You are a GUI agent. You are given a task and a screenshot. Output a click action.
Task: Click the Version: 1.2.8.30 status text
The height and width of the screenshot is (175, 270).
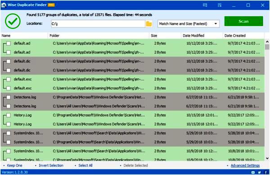pos(15,172)
